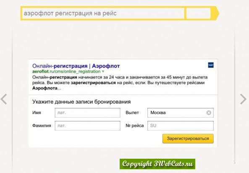Screen dimensions: 249x173
Task: Open the aeroflot.ru/cms/online_registration URL
Action: click(x=66, y=71)
